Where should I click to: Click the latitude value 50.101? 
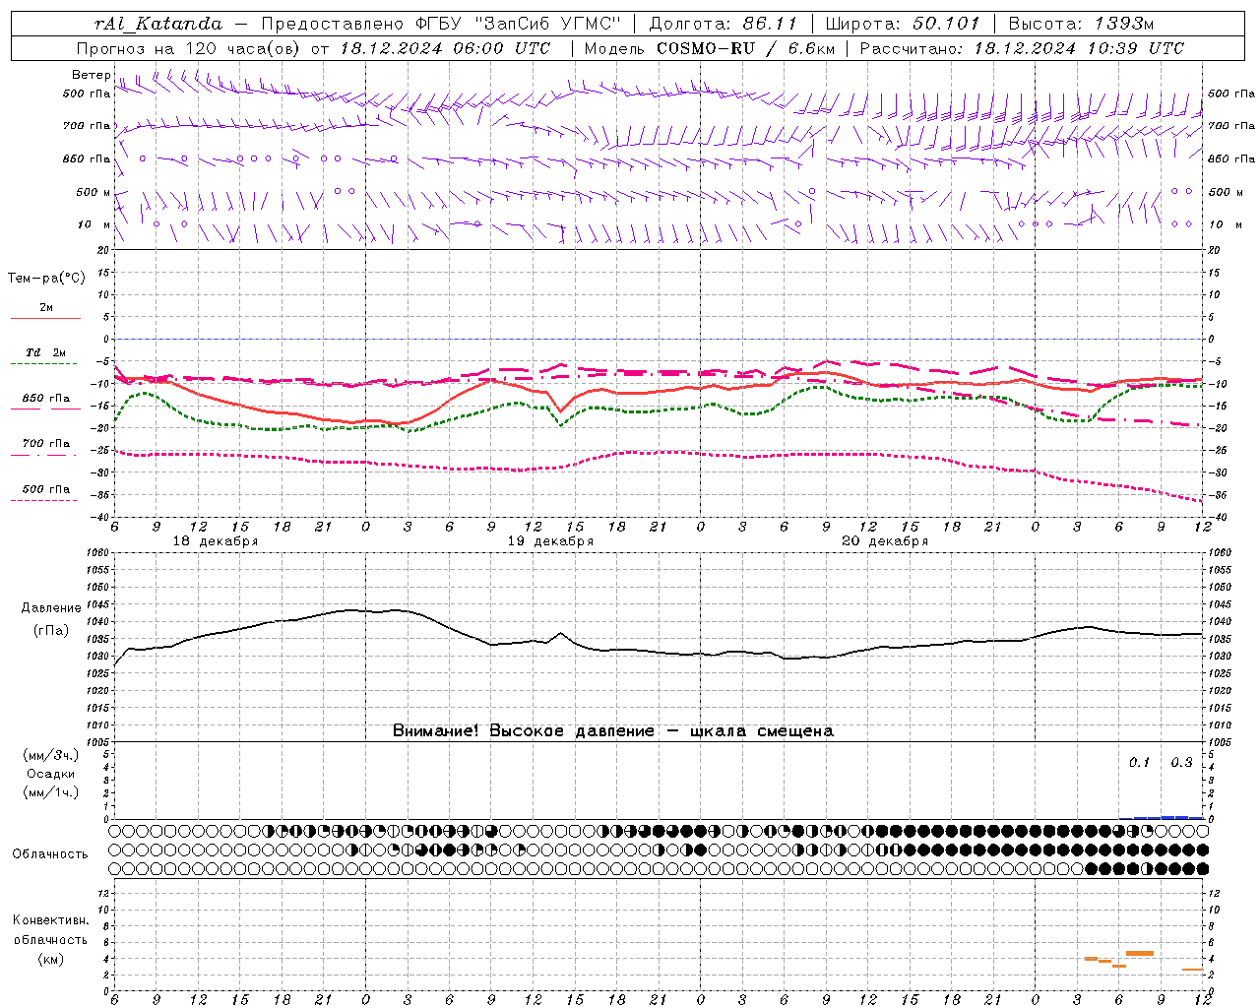(946, 24)
